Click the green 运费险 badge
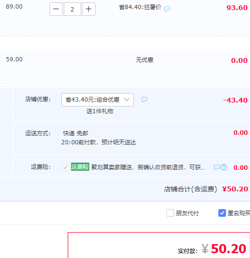 pyautogui.click(x=80, y=167)
